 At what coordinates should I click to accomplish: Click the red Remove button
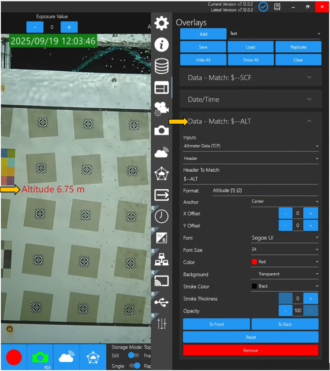(250, 350)
